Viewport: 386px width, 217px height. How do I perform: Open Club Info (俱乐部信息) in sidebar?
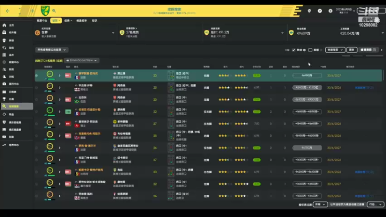(x=16, y=122)
